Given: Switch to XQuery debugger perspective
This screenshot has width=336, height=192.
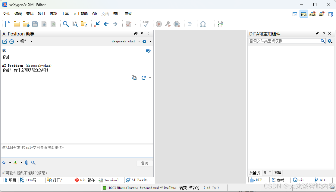Looking at the screenshot, I should click(322, 14).
